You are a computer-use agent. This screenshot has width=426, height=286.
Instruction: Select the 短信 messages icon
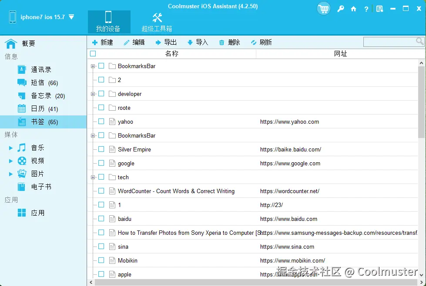point(22,82)
